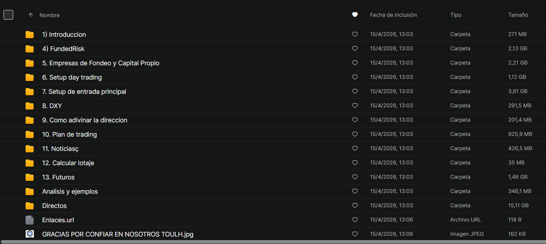Click the folder icon for 1) Introduccion
546x244 pixels.
(x=30, y=35)
